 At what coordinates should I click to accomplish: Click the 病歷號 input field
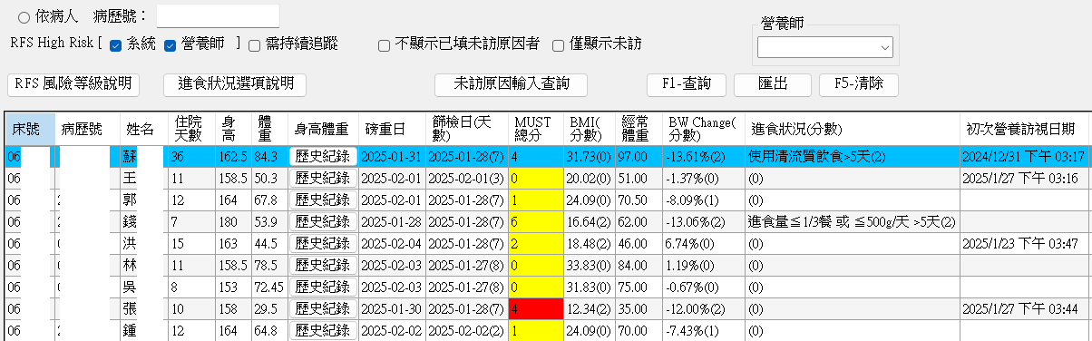218,15
